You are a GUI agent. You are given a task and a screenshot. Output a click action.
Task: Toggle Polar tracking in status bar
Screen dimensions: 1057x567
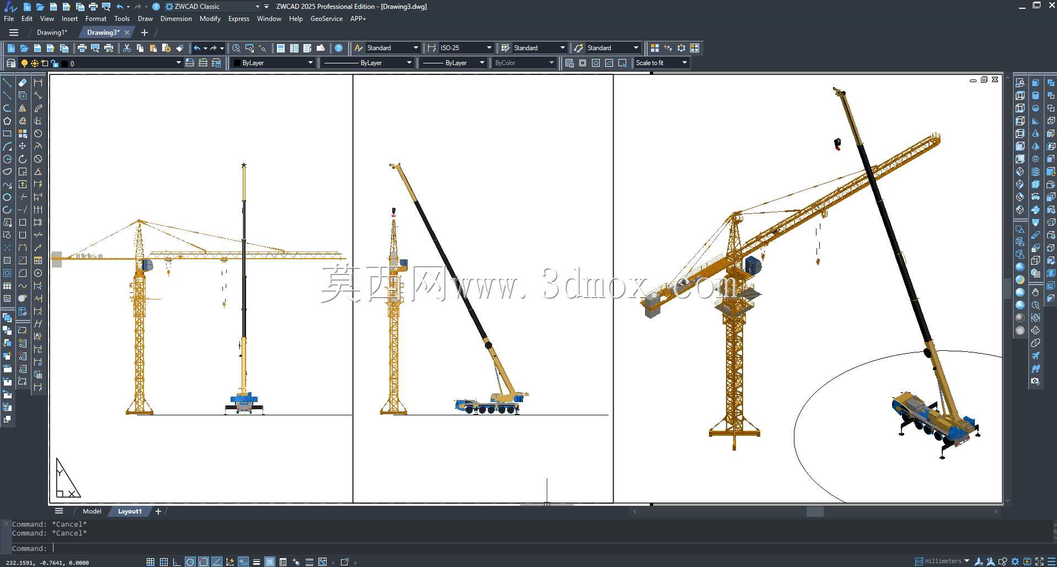tap(190, 562)
